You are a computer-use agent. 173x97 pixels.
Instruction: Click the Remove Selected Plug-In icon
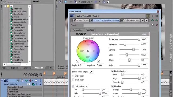tap(157, 20)
